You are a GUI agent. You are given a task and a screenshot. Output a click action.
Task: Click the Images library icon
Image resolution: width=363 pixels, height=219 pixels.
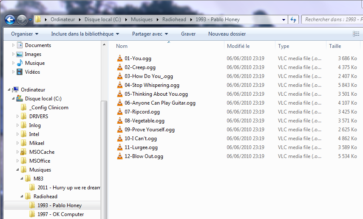point(20,54)
